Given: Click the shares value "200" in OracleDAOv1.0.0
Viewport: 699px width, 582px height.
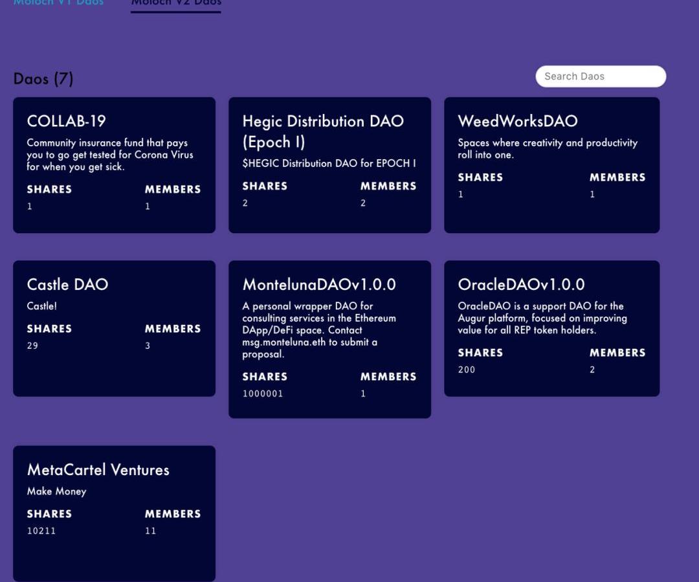Looking at the screenshot, I should coord(466,369).
